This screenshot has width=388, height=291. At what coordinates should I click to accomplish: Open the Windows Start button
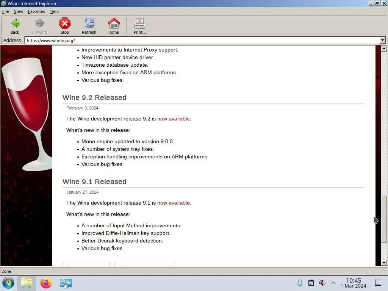[x=8, y=283]
